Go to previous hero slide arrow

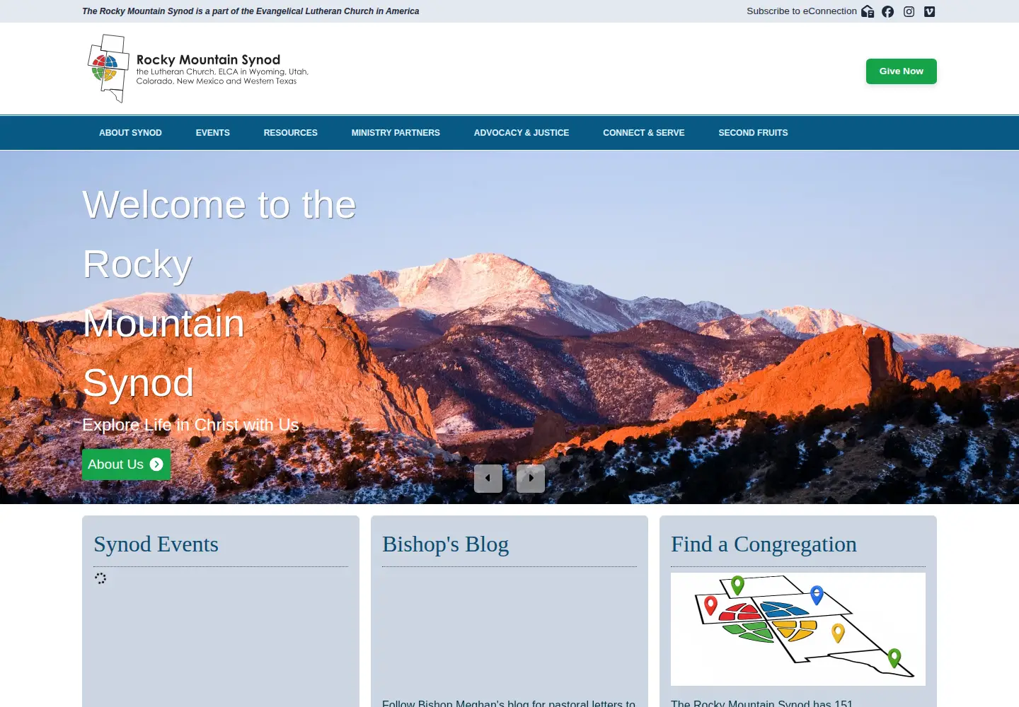pos(488,479)
